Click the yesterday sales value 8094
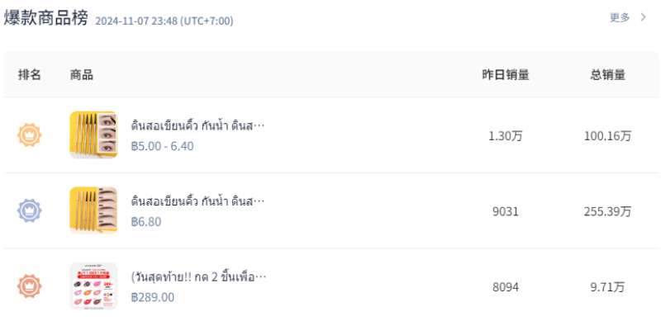The image size is (661, 321). (x=506, y=287)
